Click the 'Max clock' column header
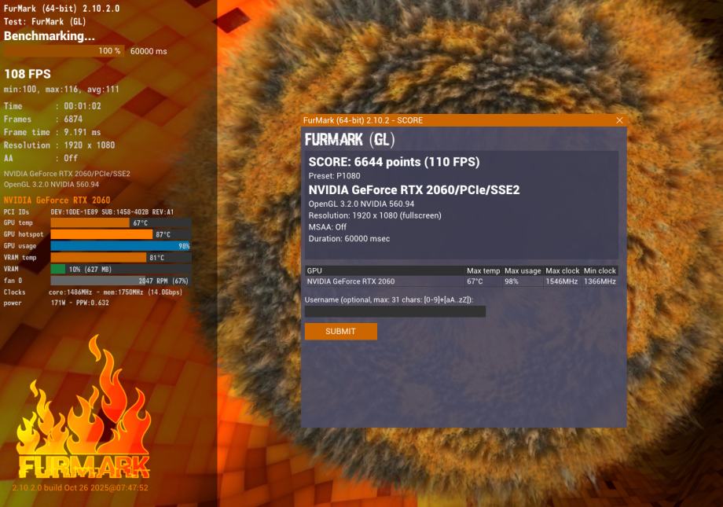 [563, 271]
